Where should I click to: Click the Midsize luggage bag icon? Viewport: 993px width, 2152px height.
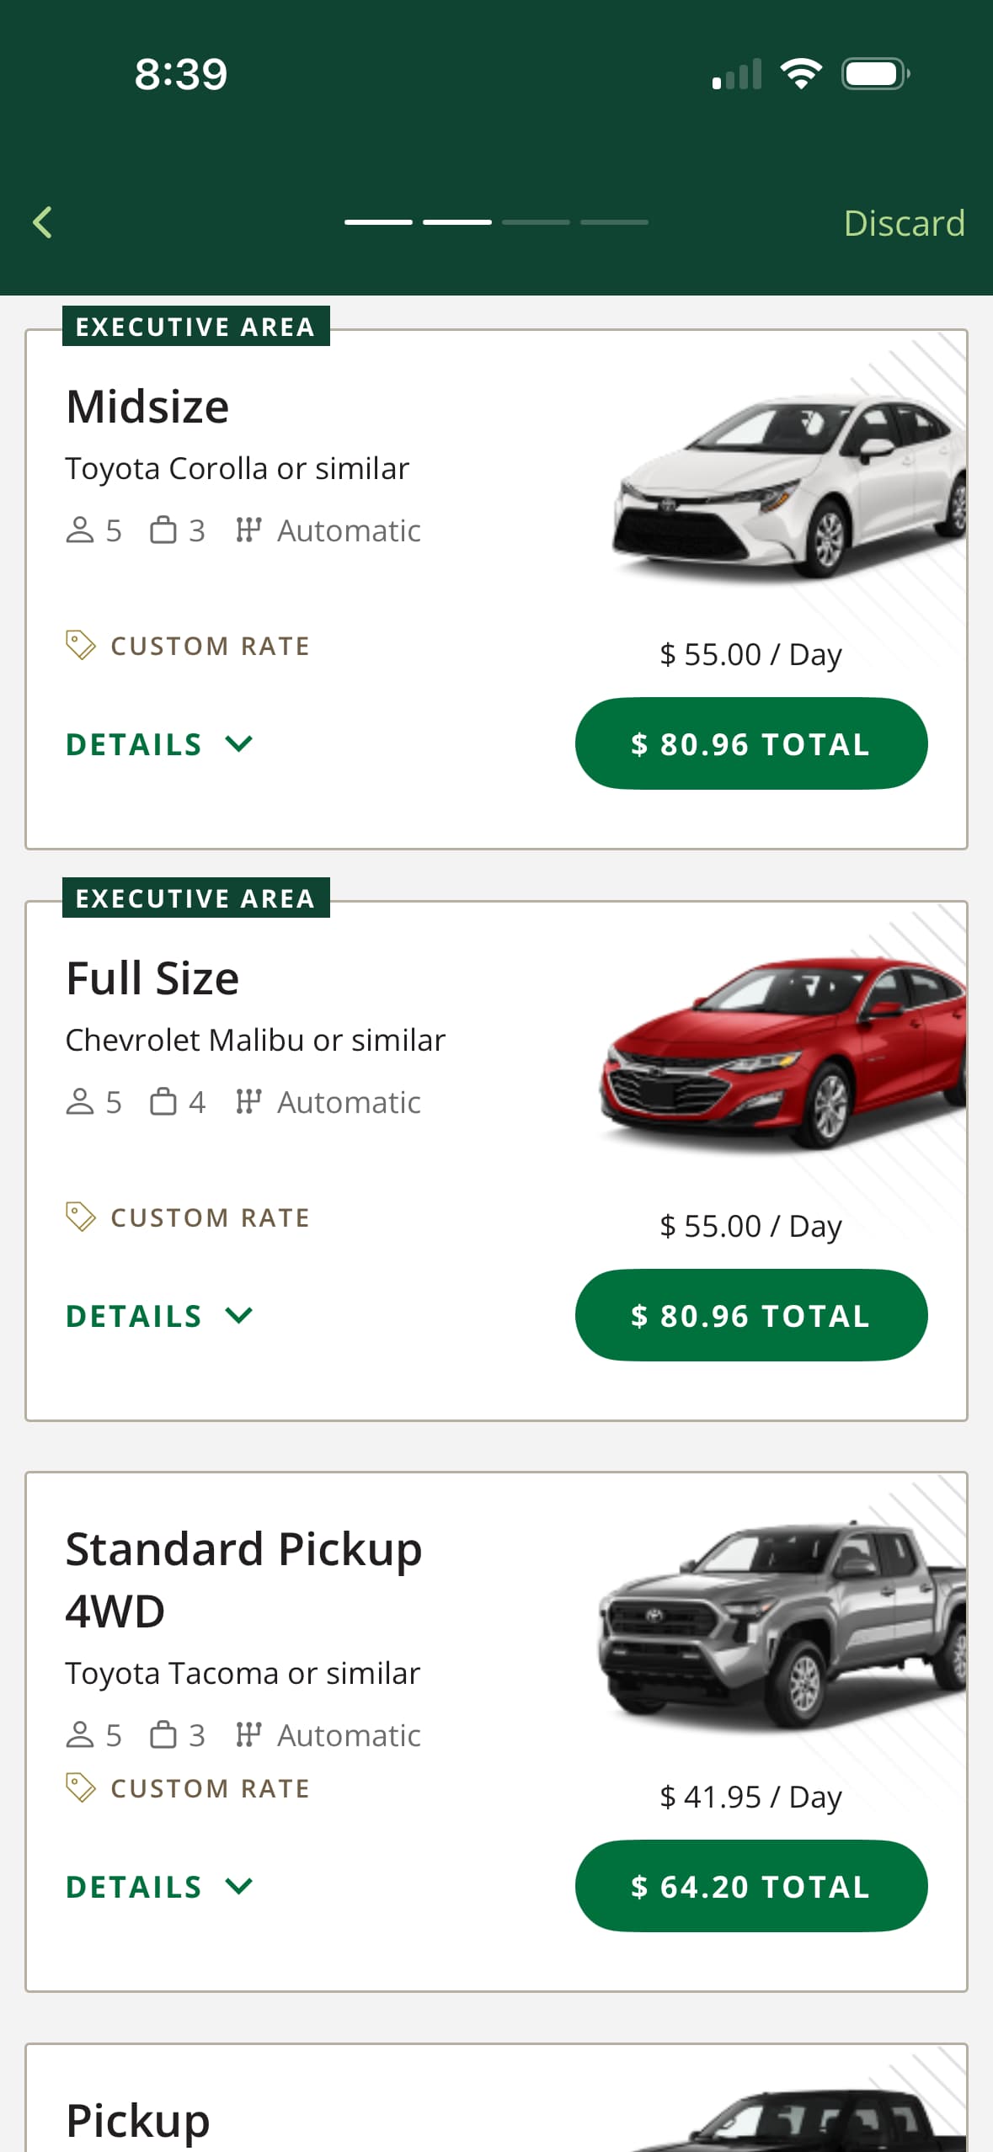pyautogui.click(x=163, y=530)
